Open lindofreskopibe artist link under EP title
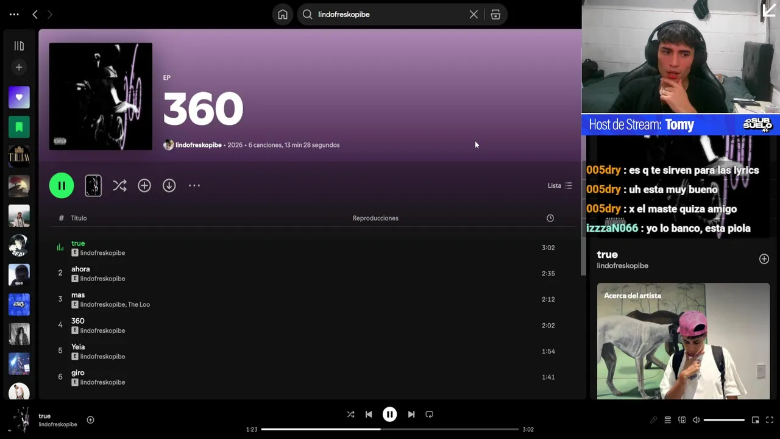The height and width of the screenshot is (439, 780). [198, 145]
